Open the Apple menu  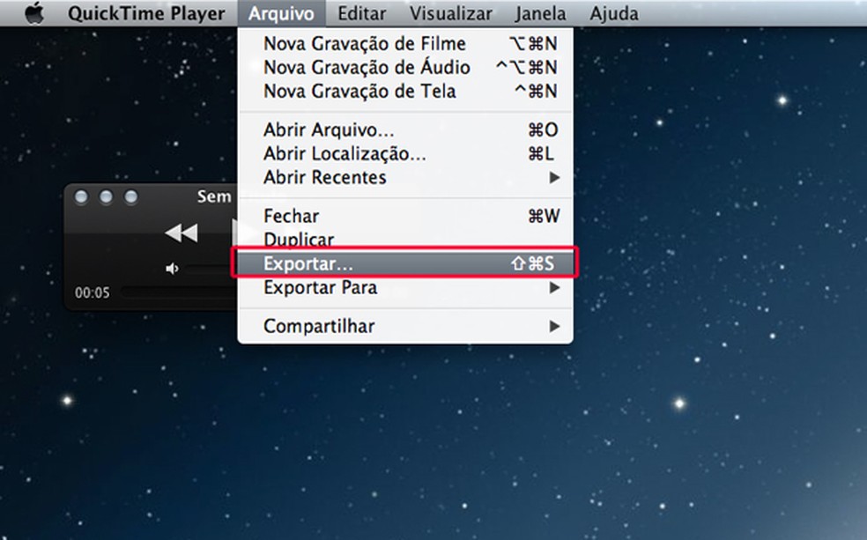(34, 12)
